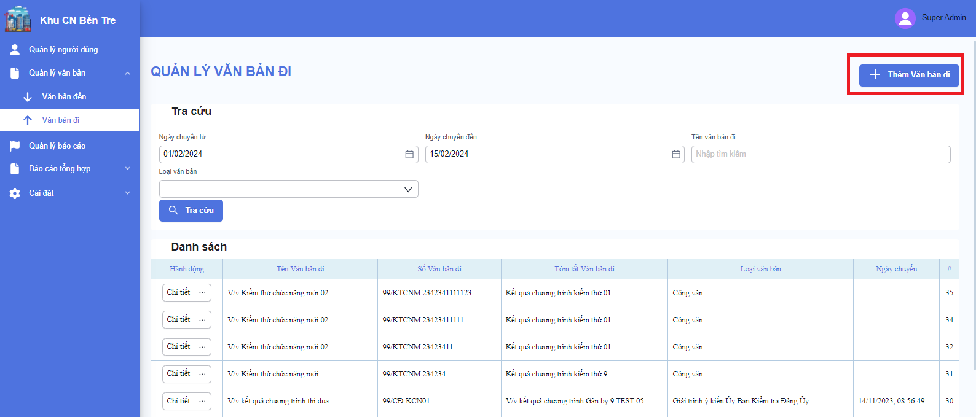The width and height of the screenshot is (976, 417).
Task: Click the down-arrow icon of Văn bản đến
Action: click(28, 97)
